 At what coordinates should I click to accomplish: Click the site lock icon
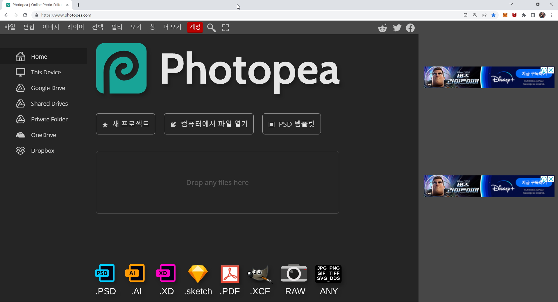[x=36, y=15]
